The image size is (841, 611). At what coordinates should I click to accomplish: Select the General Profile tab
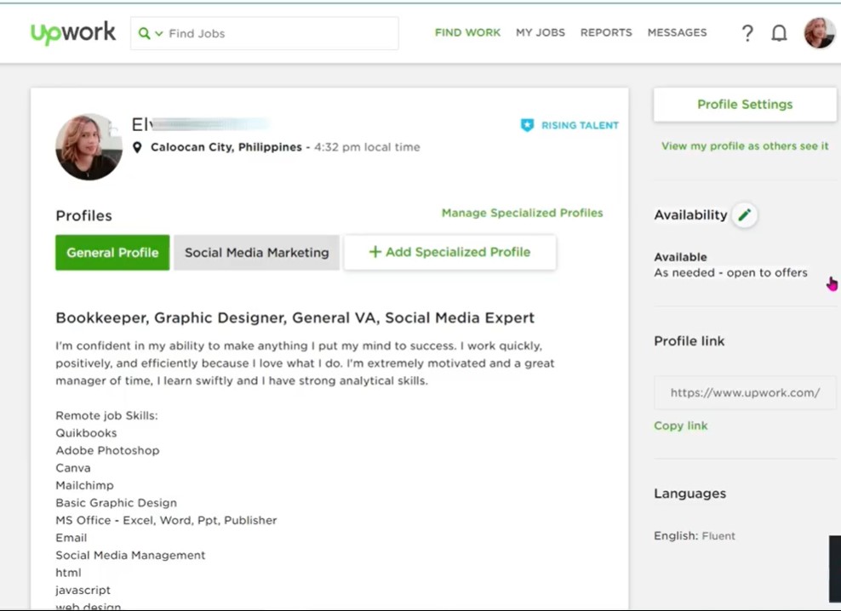tap(112, 252)
